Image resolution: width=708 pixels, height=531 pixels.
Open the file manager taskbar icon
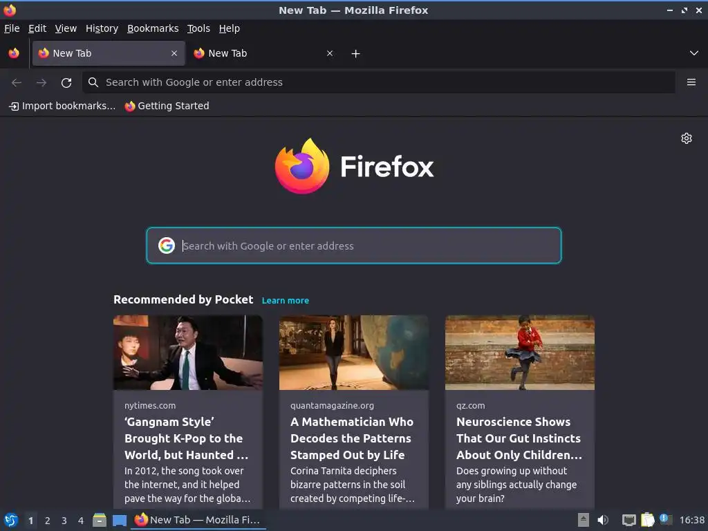coord(100,520)
